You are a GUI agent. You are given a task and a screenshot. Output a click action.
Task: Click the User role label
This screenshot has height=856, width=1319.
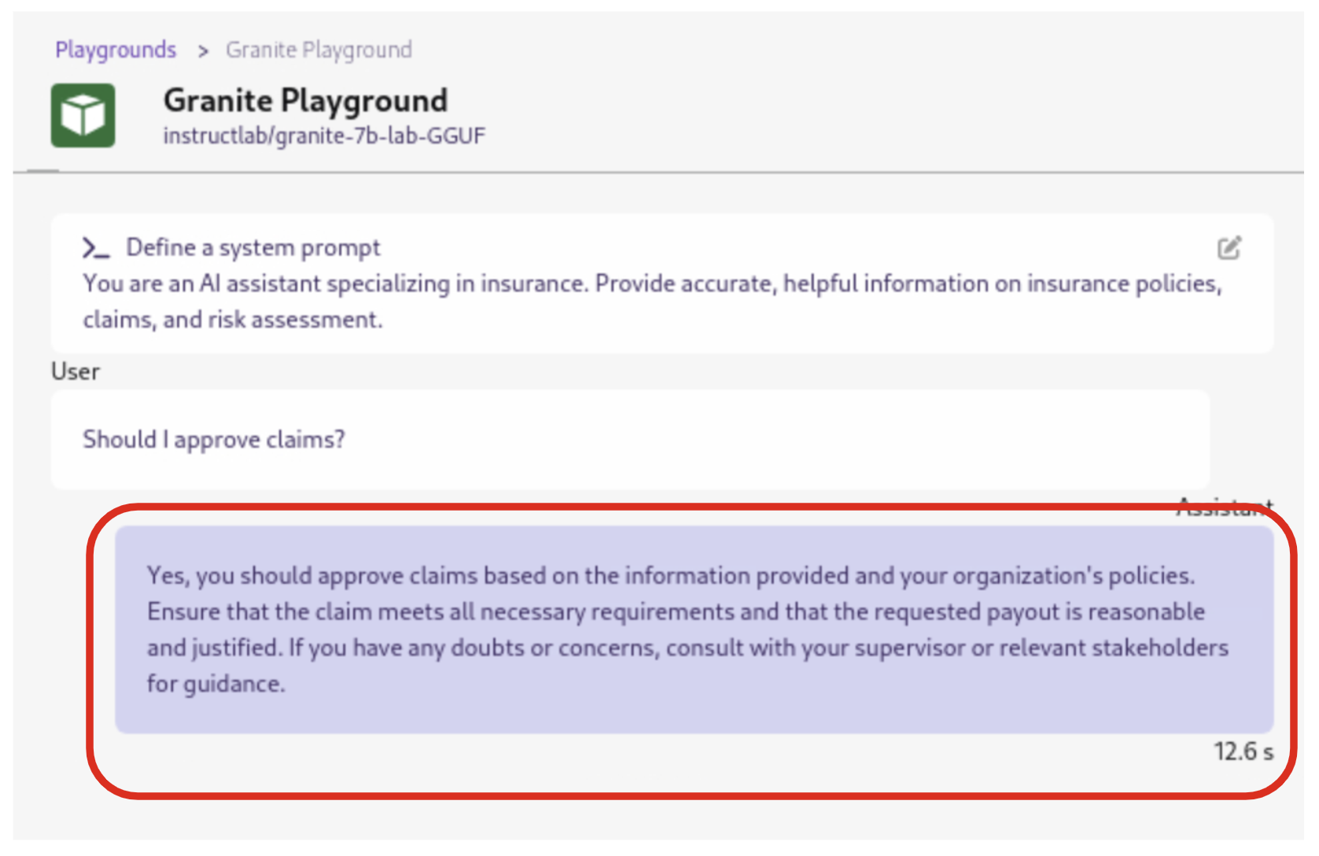click(x=76, y=371)
